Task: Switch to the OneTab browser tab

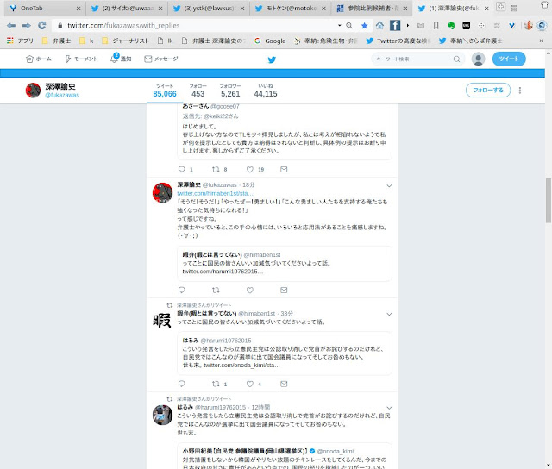Action: (46, 9)
